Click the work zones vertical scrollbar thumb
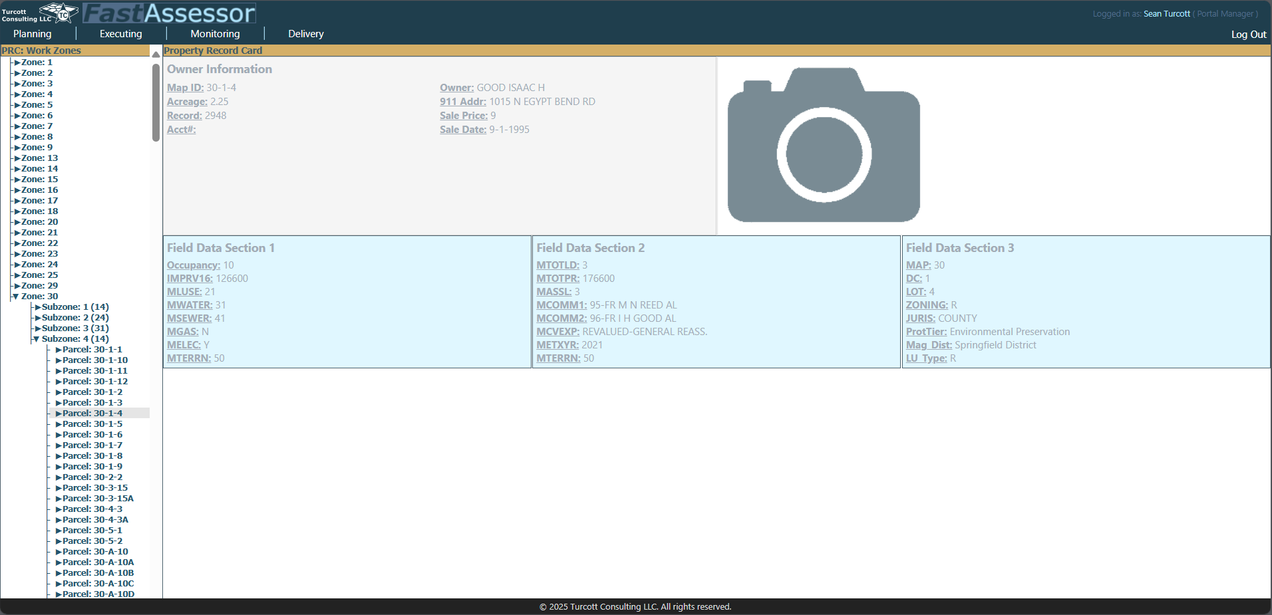The width and height of the screenshot is (1272, 615). click(x=156, y=102)
